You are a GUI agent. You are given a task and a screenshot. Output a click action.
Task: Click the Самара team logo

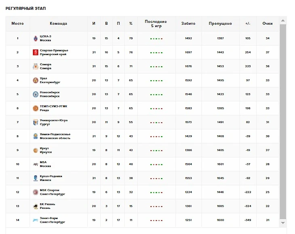coord(36,66)
